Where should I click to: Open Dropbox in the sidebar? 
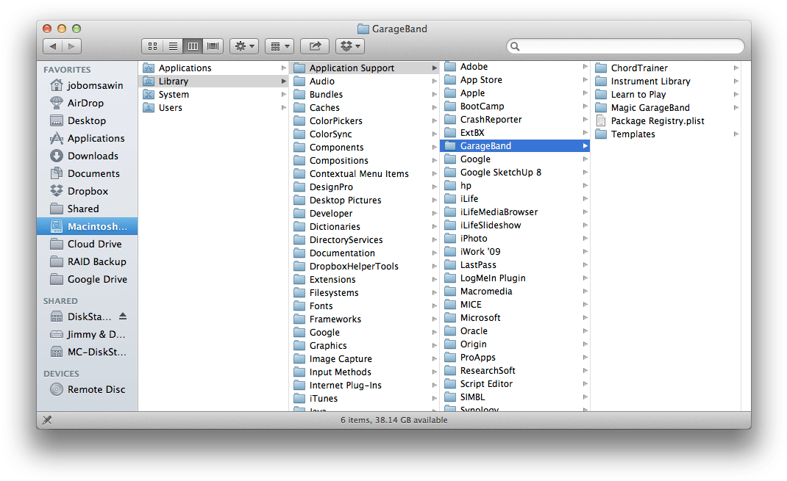point(88,191)
